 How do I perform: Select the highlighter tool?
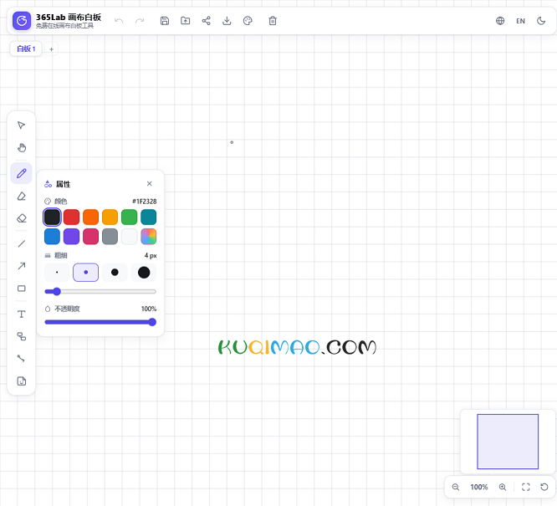pos(21,196)
